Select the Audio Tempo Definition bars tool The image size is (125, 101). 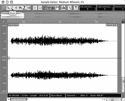click(29, 8)
